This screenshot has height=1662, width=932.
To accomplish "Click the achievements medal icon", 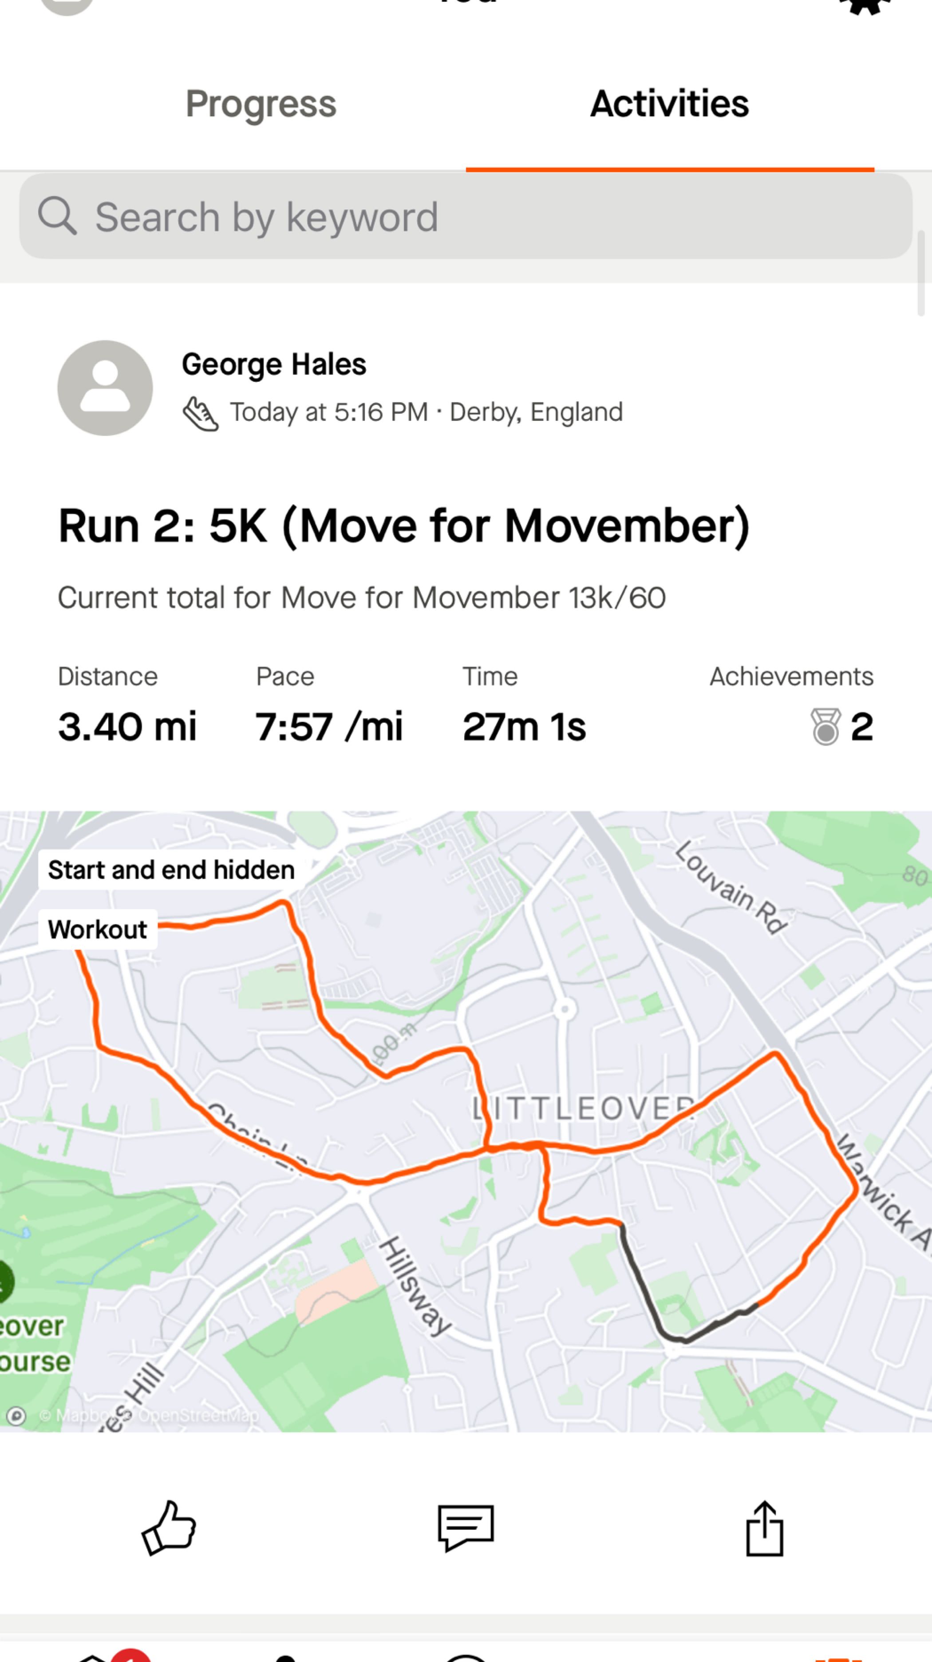I will (825, 727).
